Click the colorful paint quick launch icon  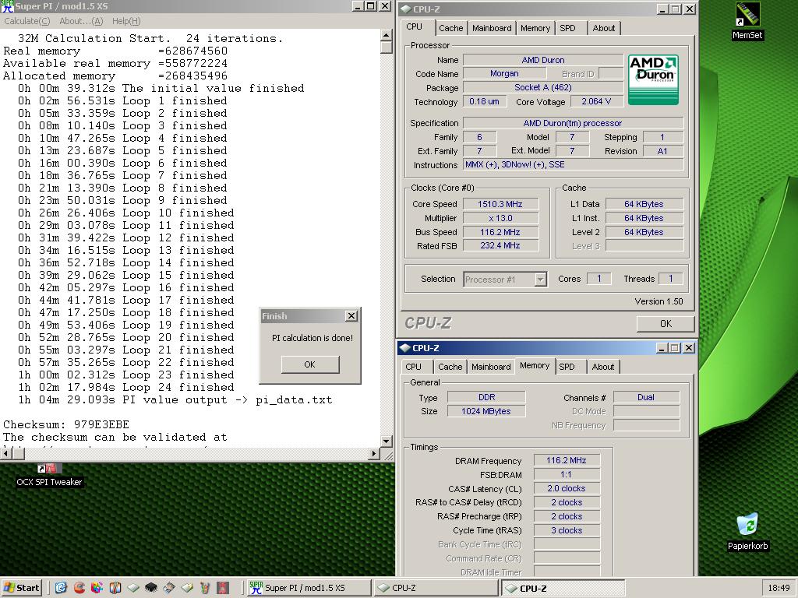tap(97, 588)
